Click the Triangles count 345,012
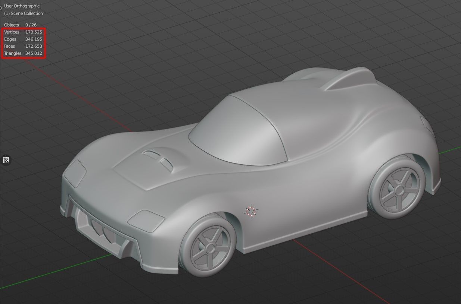 34,53
